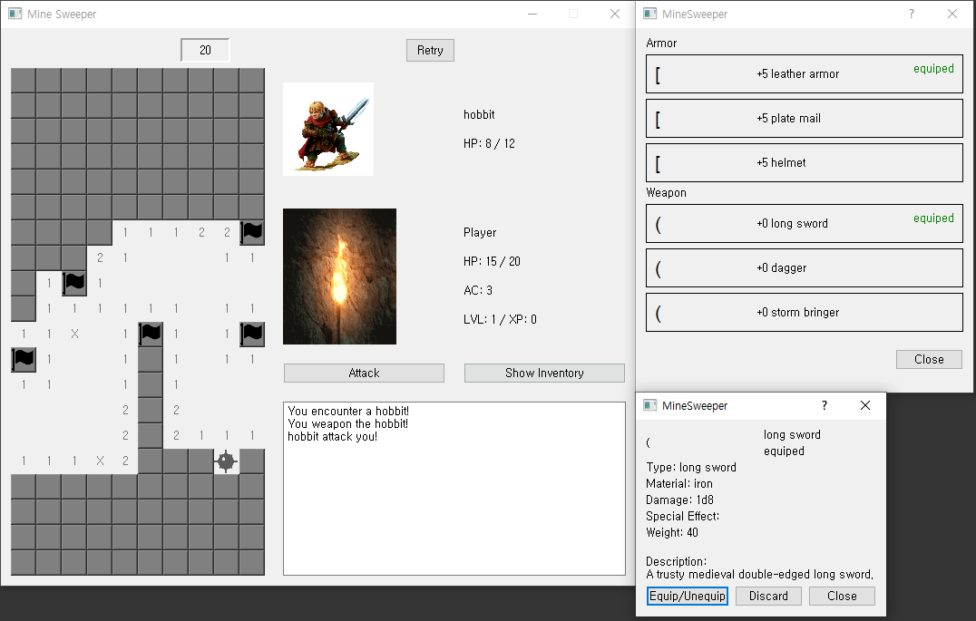Click the player torch image
The height and width of the screenshot is (621, 976).
point(339,277)
